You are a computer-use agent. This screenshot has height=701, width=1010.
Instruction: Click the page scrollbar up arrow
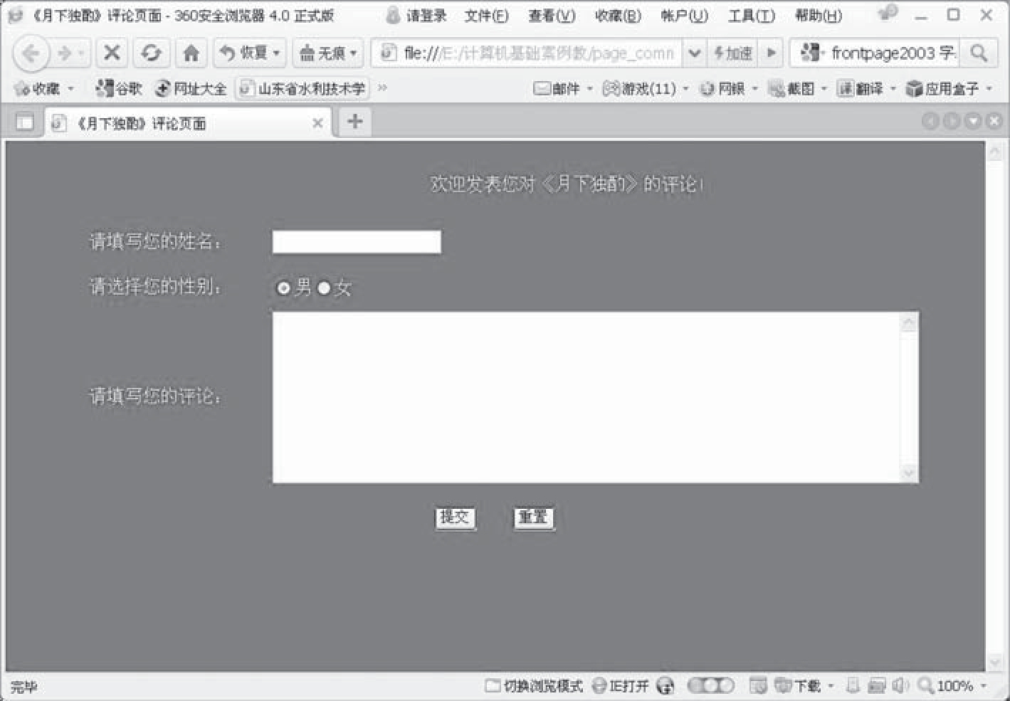[994, 152]
